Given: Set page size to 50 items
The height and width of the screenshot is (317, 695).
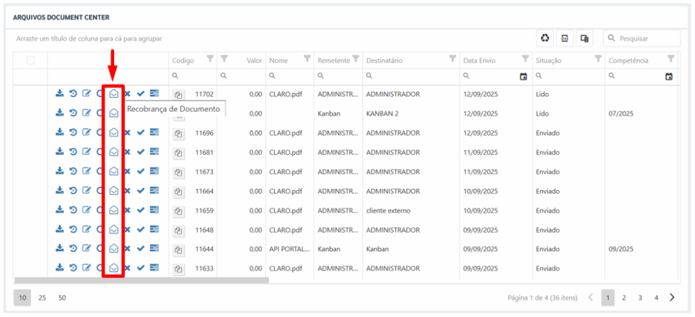Looking at the screenshot, I should click(x=62, y=298).
